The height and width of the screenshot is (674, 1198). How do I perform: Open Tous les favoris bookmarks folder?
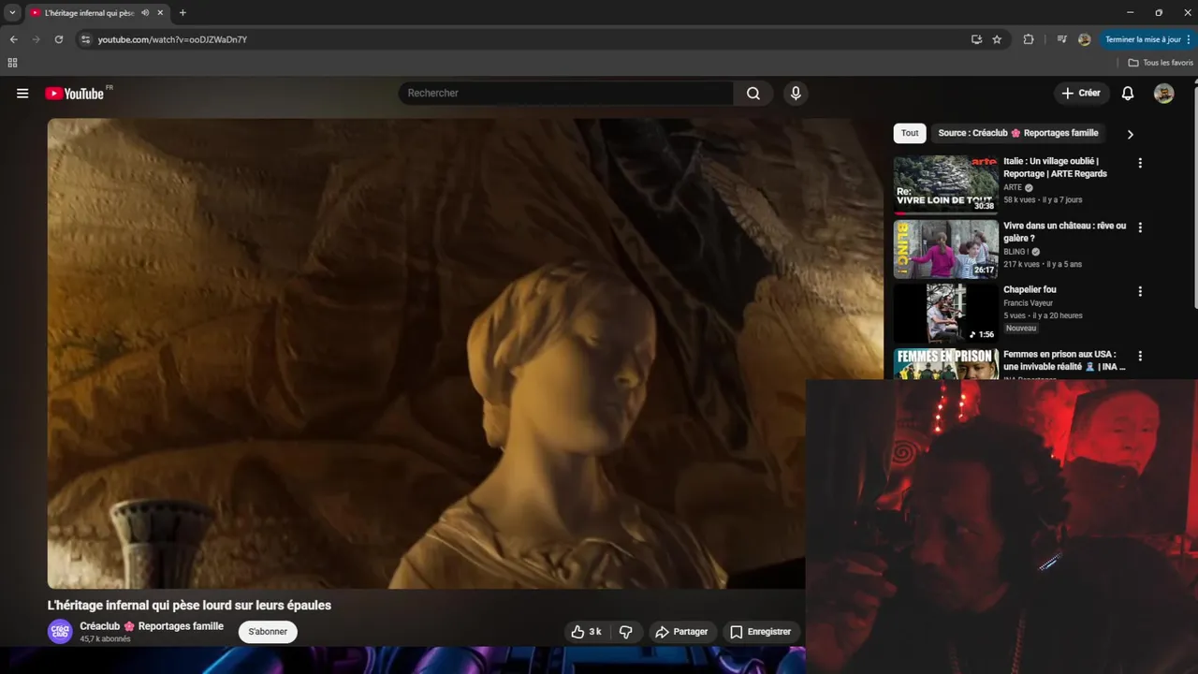click(x=1161, y=63)
